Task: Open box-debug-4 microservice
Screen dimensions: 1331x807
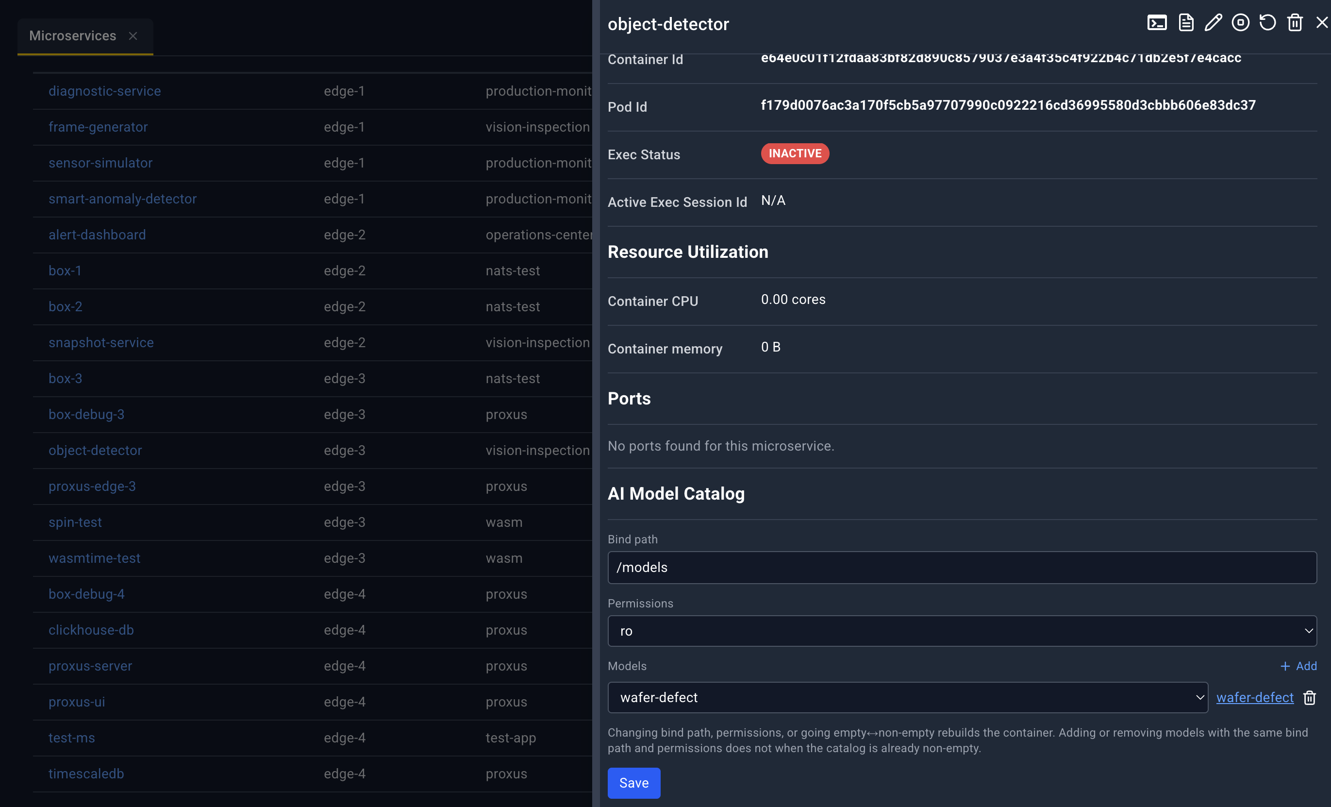Action: (86, 594)
